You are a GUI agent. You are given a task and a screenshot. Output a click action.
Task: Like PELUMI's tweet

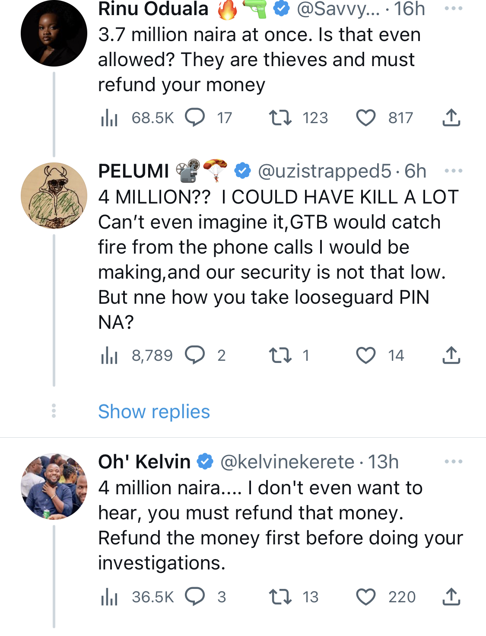coord(365,356)
